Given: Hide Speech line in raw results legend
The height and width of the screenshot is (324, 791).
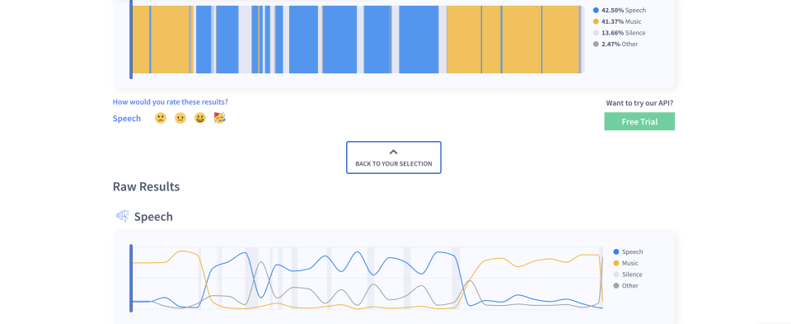Looking at the screenshot, I should click(628, 251).
